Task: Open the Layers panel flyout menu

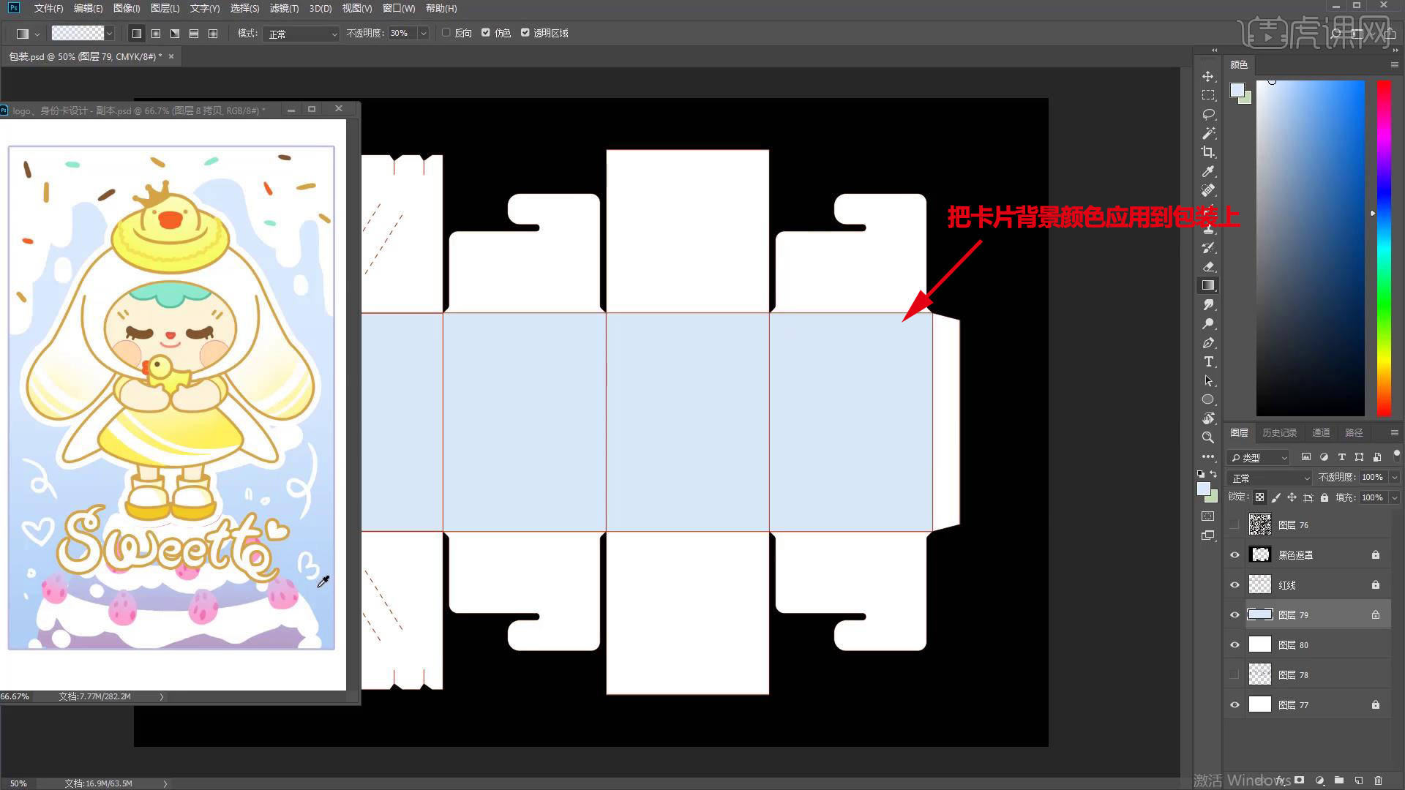Action: (x=1394, y=433)
